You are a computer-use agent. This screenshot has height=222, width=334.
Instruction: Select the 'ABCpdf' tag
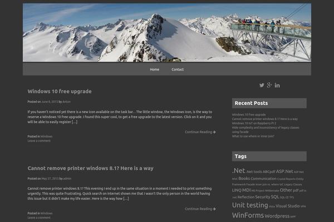269,171
